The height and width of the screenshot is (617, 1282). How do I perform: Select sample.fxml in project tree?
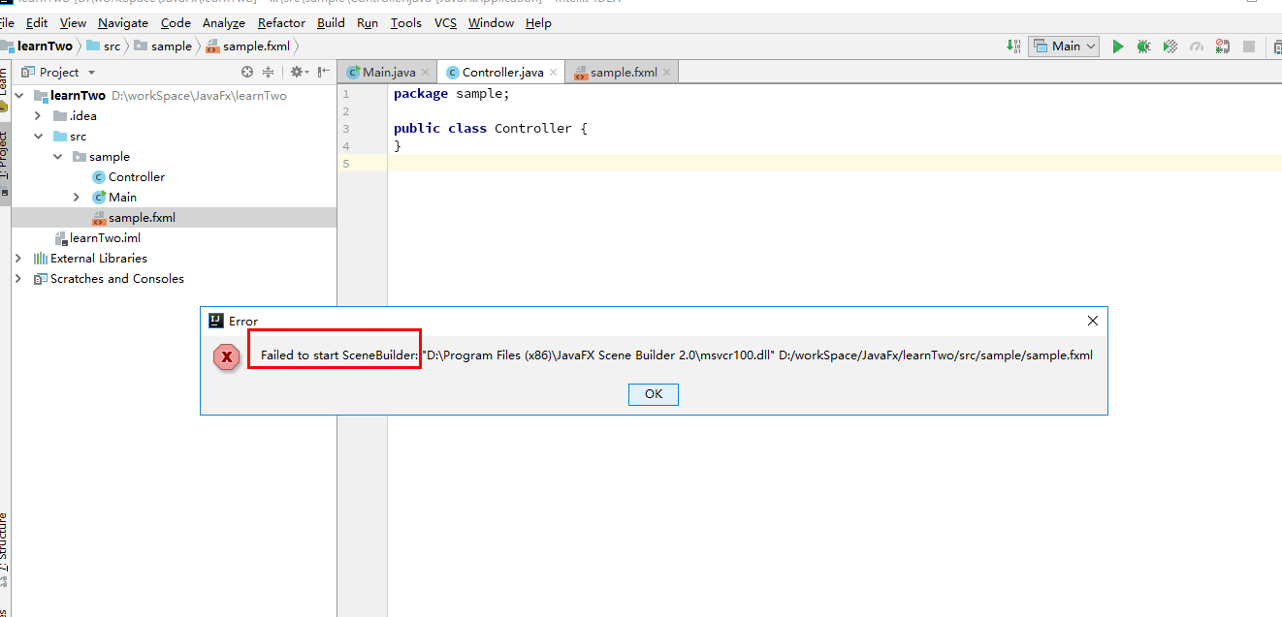tap(133, 218)
